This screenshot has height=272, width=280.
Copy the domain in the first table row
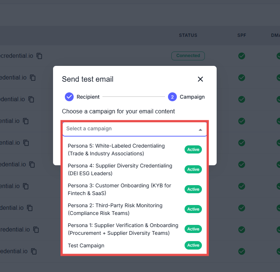point(39,56)
